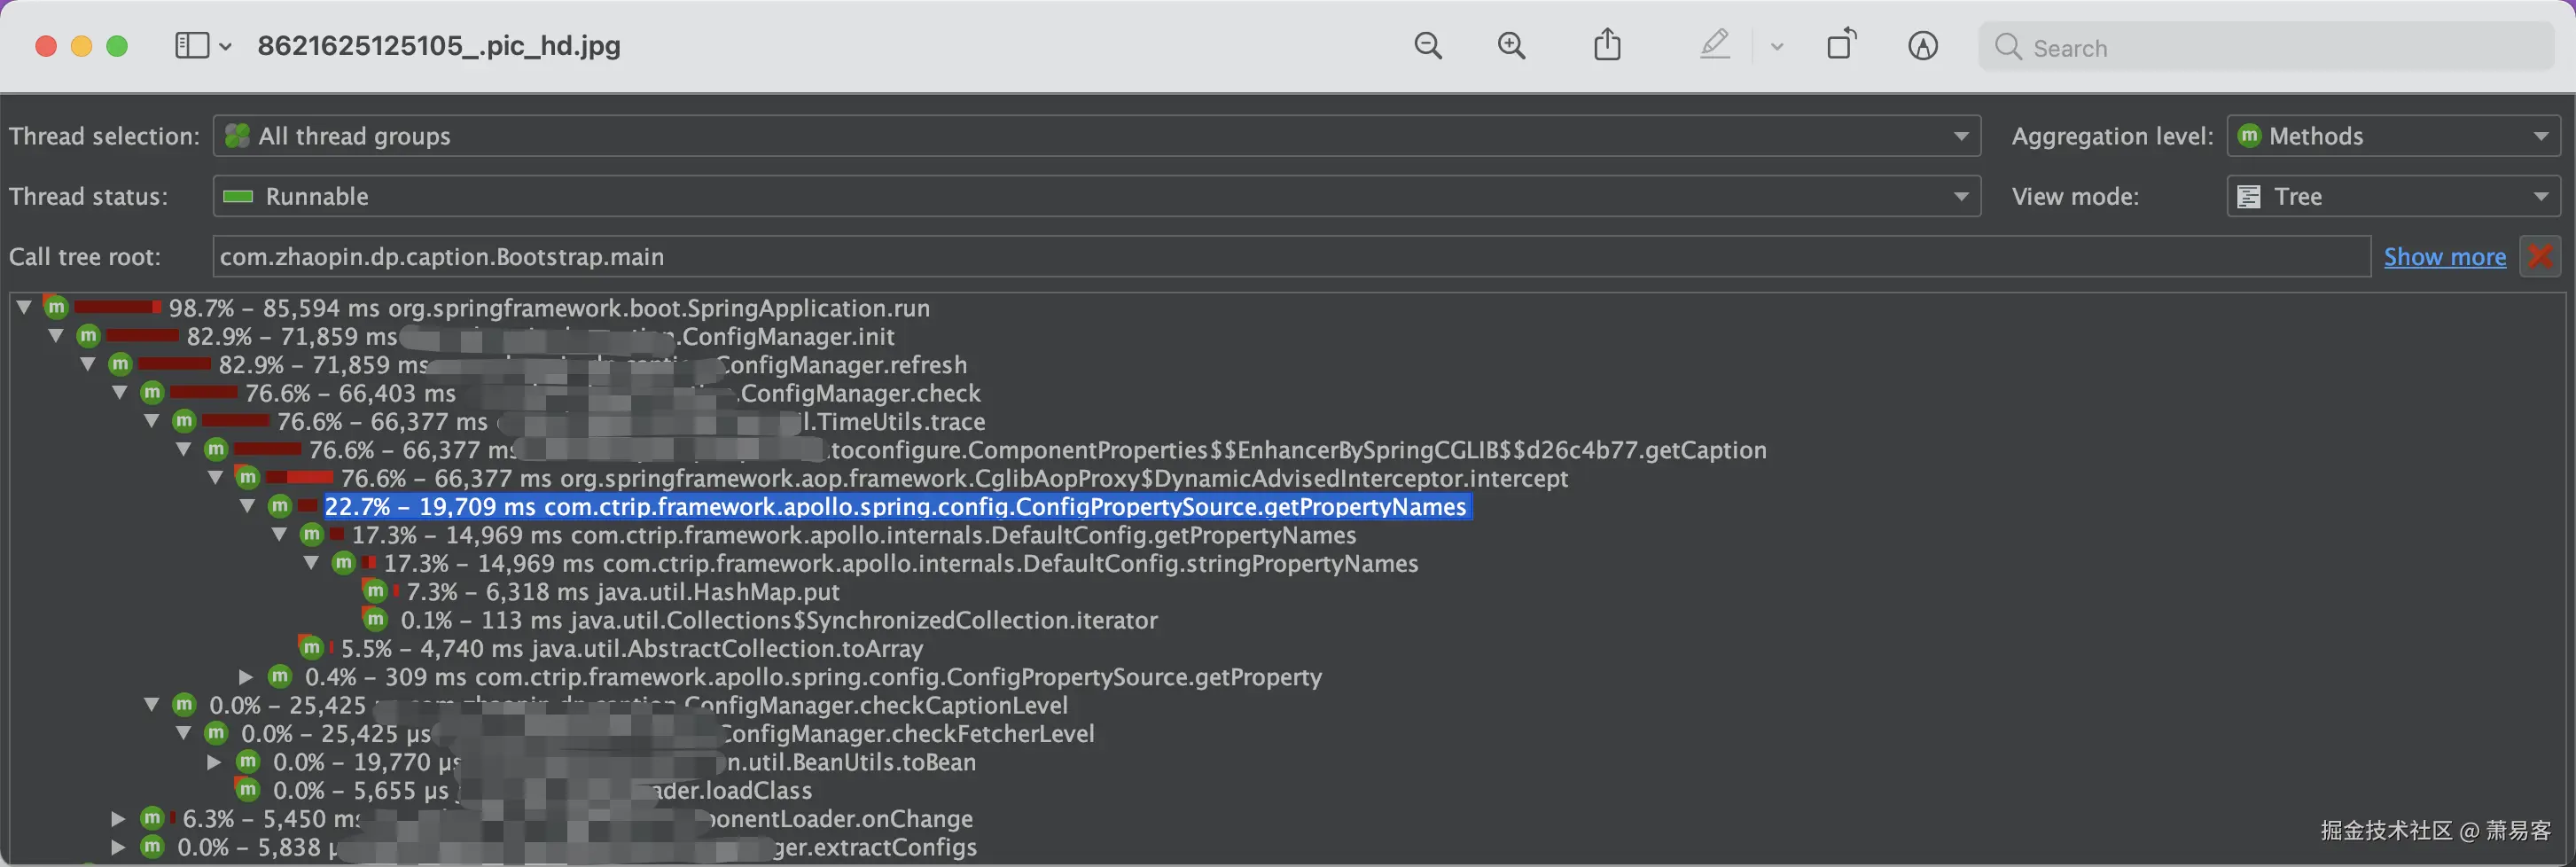This screenshot has width=2576, height=867.
Task: Activate the Markup pencil tool
Action: coord(1715,45)
